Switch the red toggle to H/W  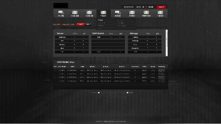click(x=80, y=25)
